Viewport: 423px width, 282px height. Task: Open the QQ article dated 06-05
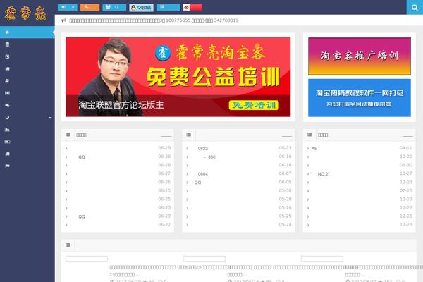pos(239,182)
